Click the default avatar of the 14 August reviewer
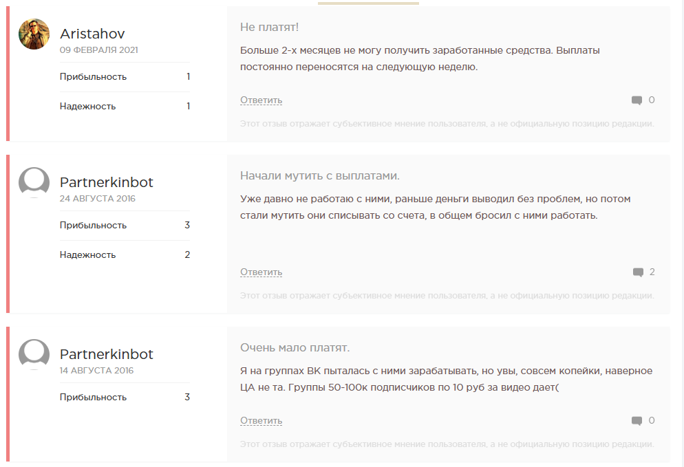 [x=34, y=354]
